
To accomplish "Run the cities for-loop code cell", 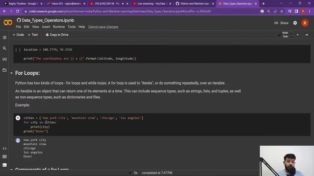I will pos(18,118).
